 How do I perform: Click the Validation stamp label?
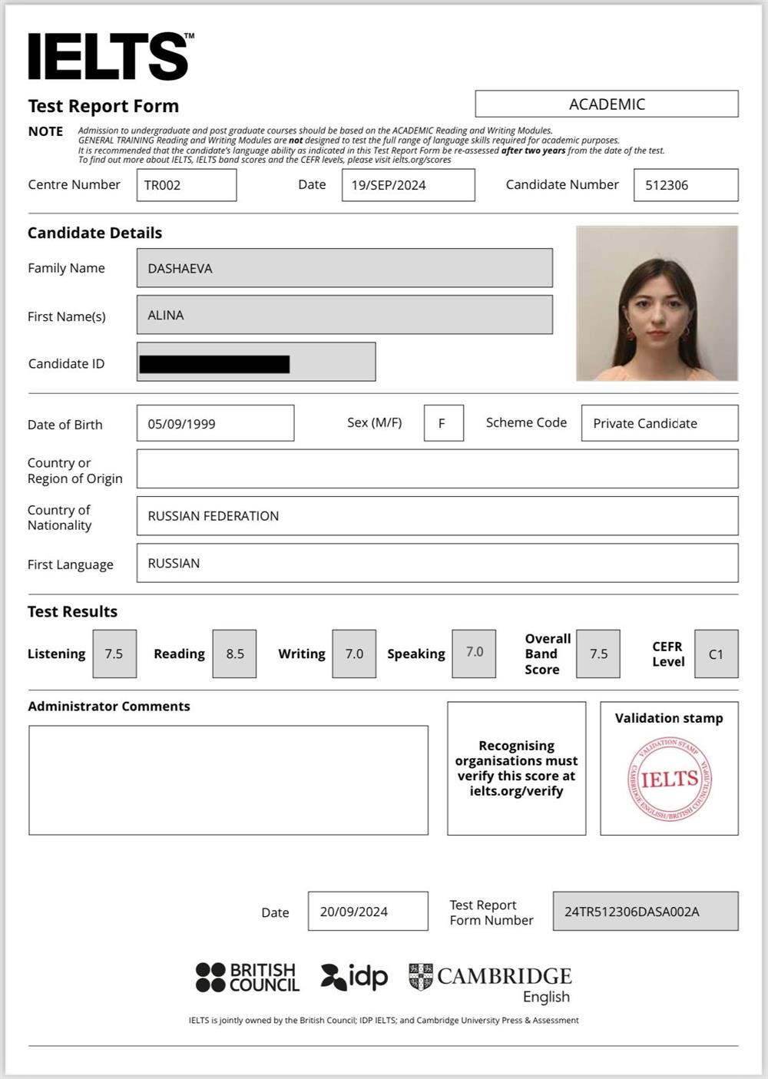[669, 718]
